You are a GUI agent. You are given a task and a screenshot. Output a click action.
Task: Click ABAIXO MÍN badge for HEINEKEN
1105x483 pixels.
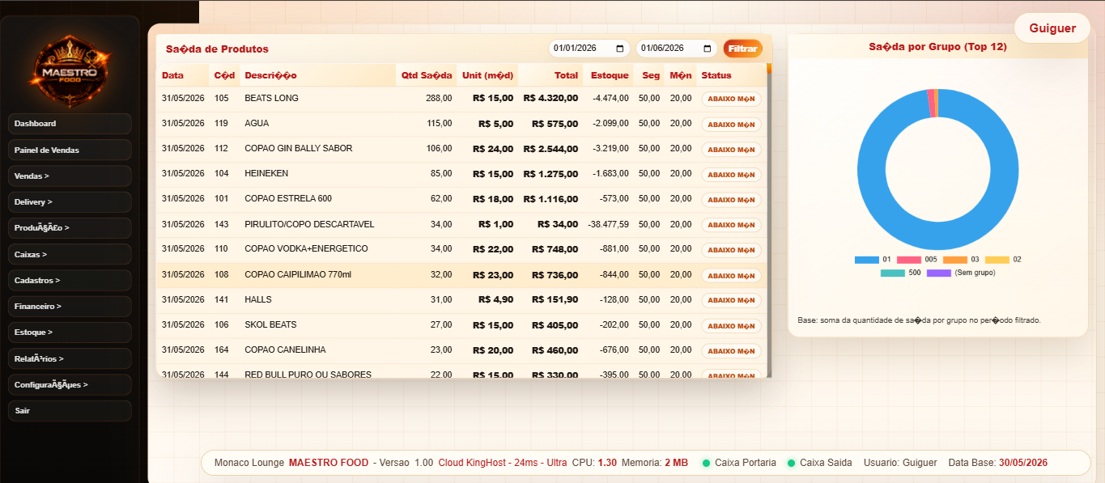(x=731, y=174)
